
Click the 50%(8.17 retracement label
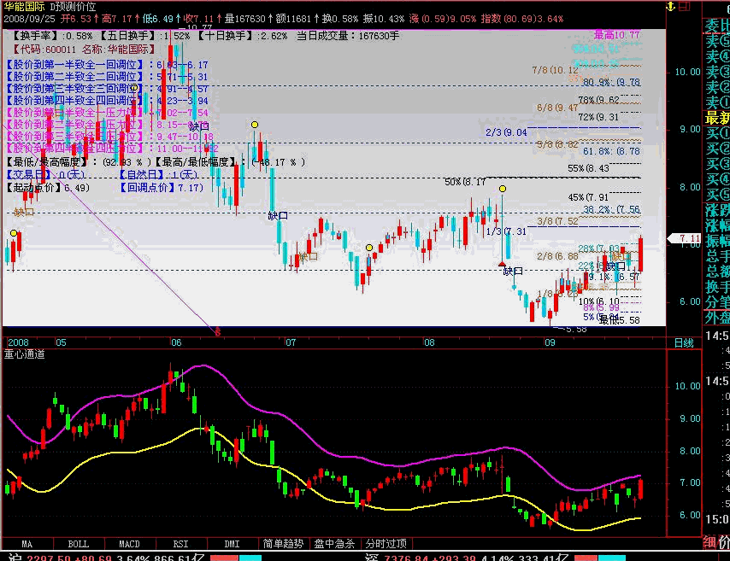pos(465,182)
